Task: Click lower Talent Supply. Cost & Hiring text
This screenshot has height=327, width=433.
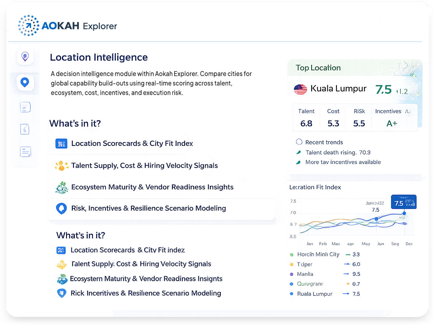Action: (x=141, y=264)
